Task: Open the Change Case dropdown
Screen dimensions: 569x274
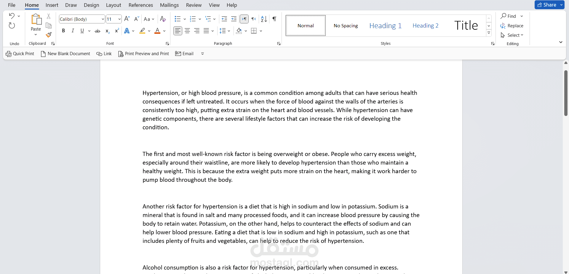Action: [x=149, y=19]
